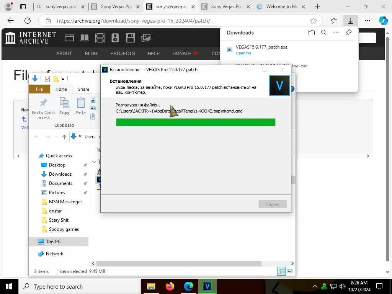Image resolution: width=392 pixels, height=294 pixels.
Task: Select Documents in Explorer sidebar
Action: (x=60, y=183)
